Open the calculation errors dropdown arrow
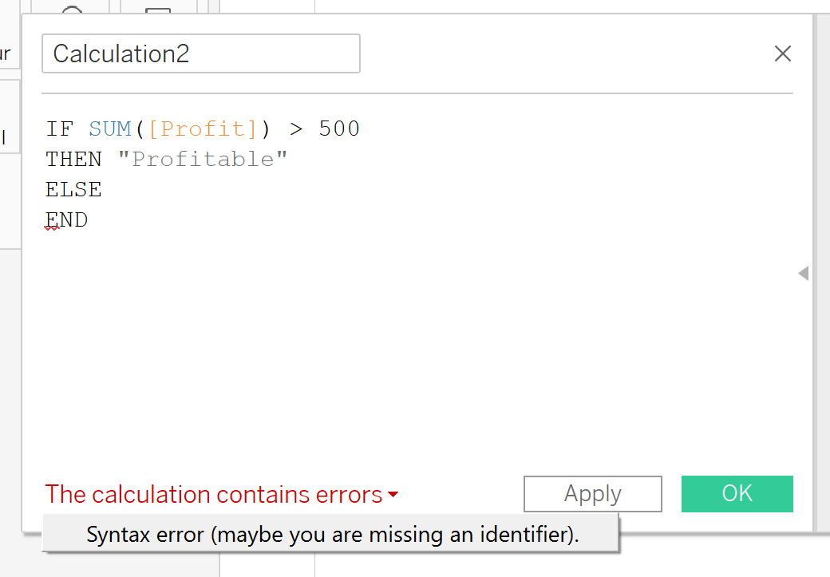Image resolution: width=830 pixels, height=577 pixels. pyautogui.click(x=393, y=496)
